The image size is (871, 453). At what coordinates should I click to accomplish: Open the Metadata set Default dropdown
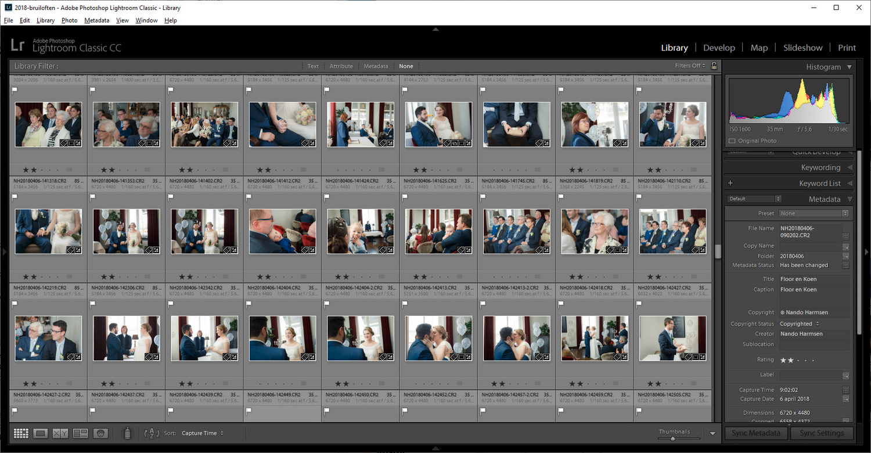click(754, 199)
